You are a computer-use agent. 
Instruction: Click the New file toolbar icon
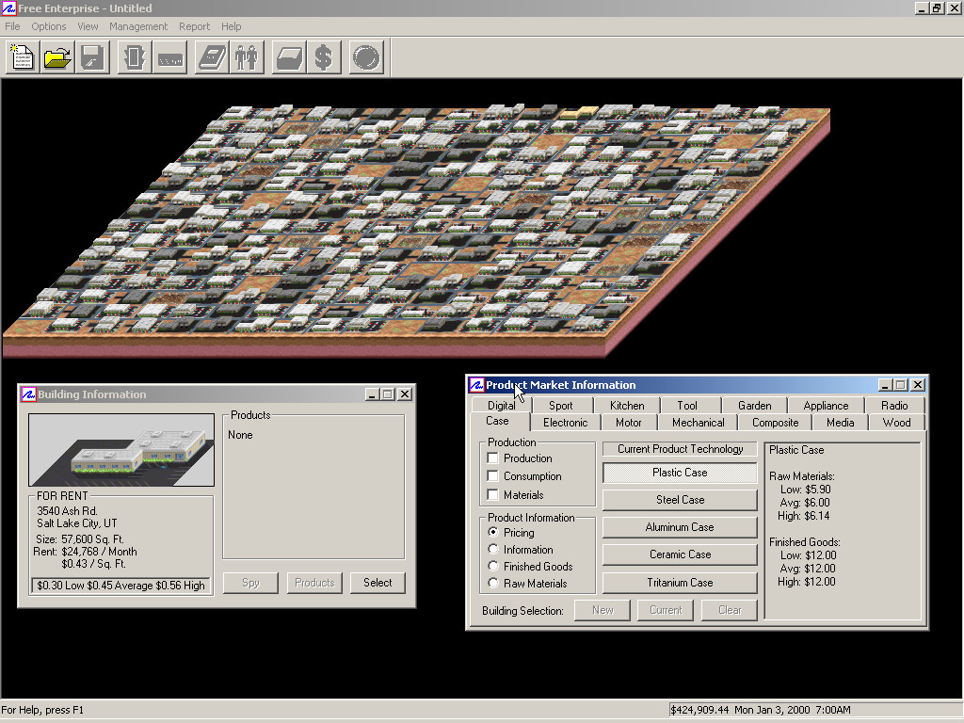click(23, 57)
